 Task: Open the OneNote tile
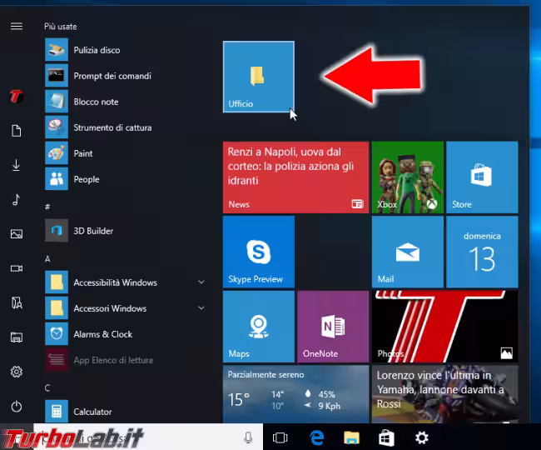coord(332,326)
